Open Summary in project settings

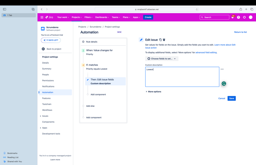coord(47,69)
